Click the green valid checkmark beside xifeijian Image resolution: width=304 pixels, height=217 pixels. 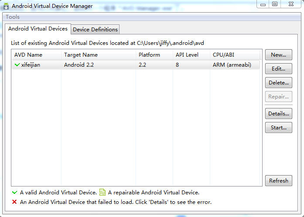(x=17, y=65)
